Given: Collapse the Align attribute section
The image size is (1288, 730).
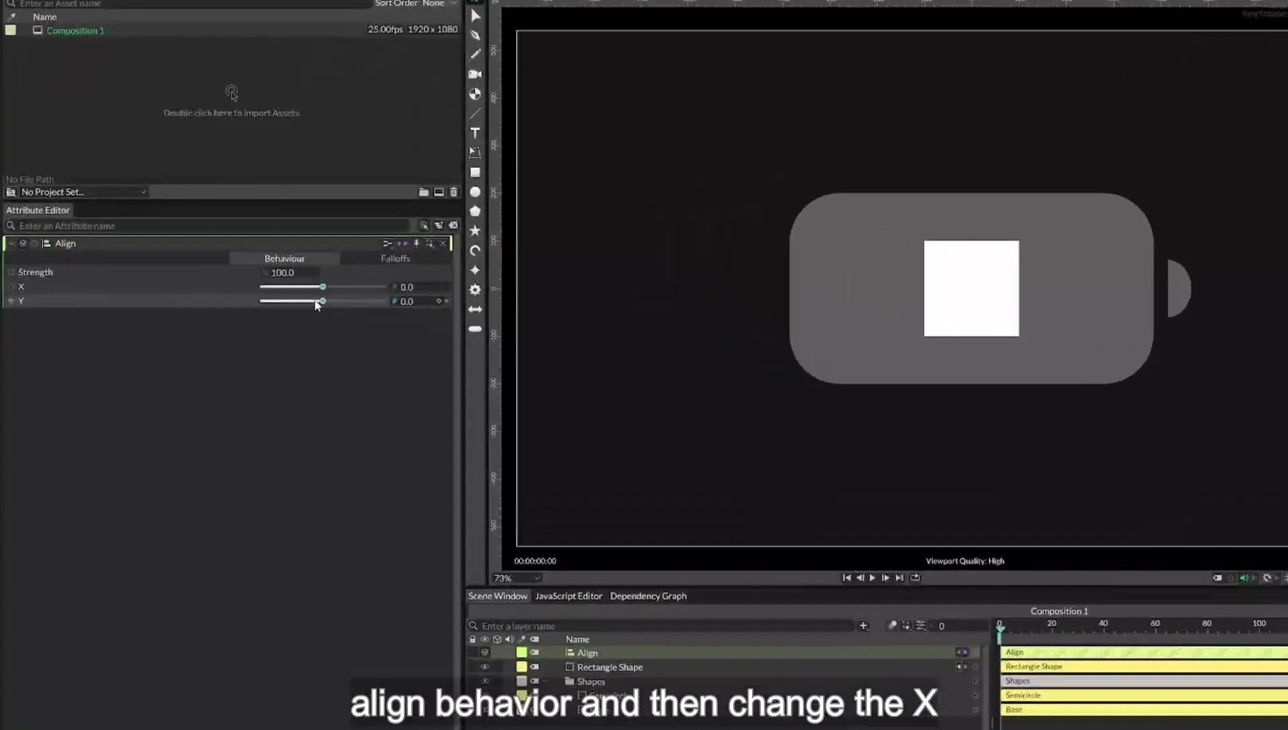Looking at the screenshot, I should pos(11,244).
